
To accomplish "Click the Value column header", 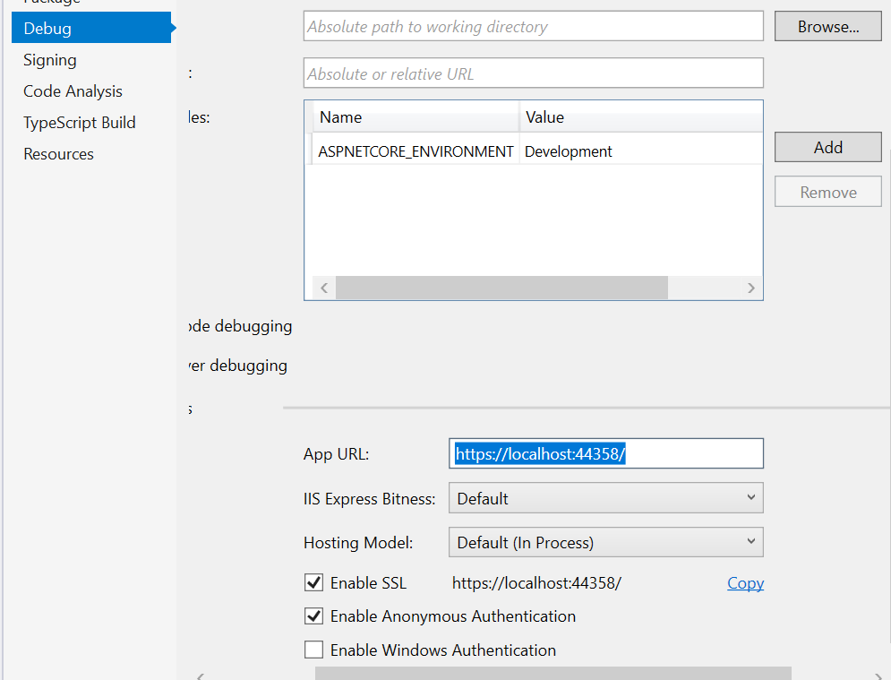I will [x=641, y=117].
